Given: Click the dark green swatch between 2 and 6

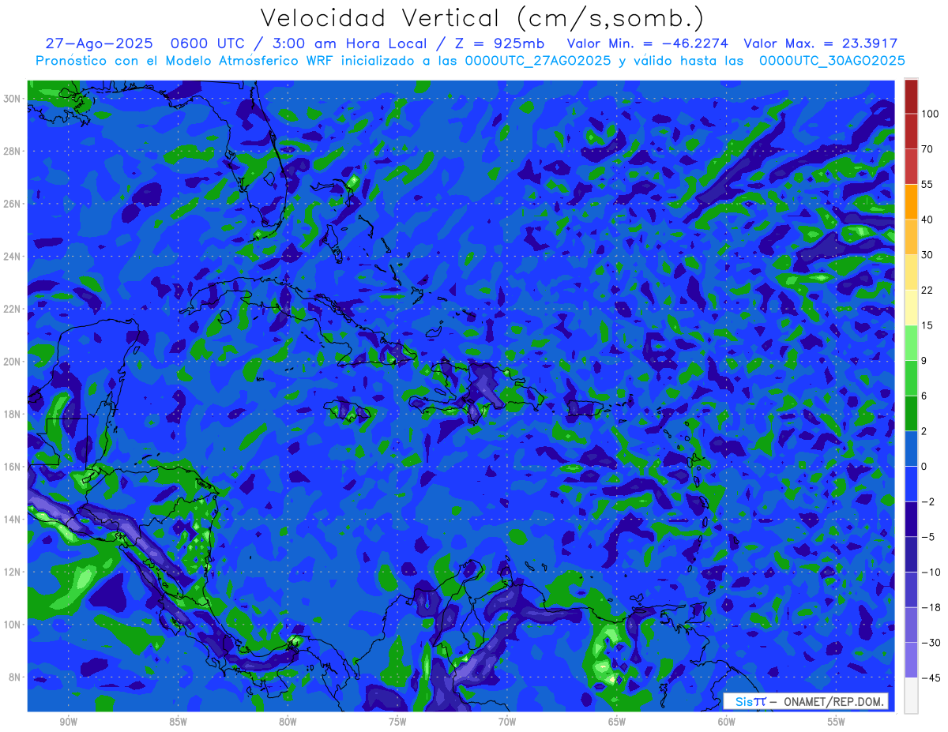Looking at the screenshot, I should (911, 413).
